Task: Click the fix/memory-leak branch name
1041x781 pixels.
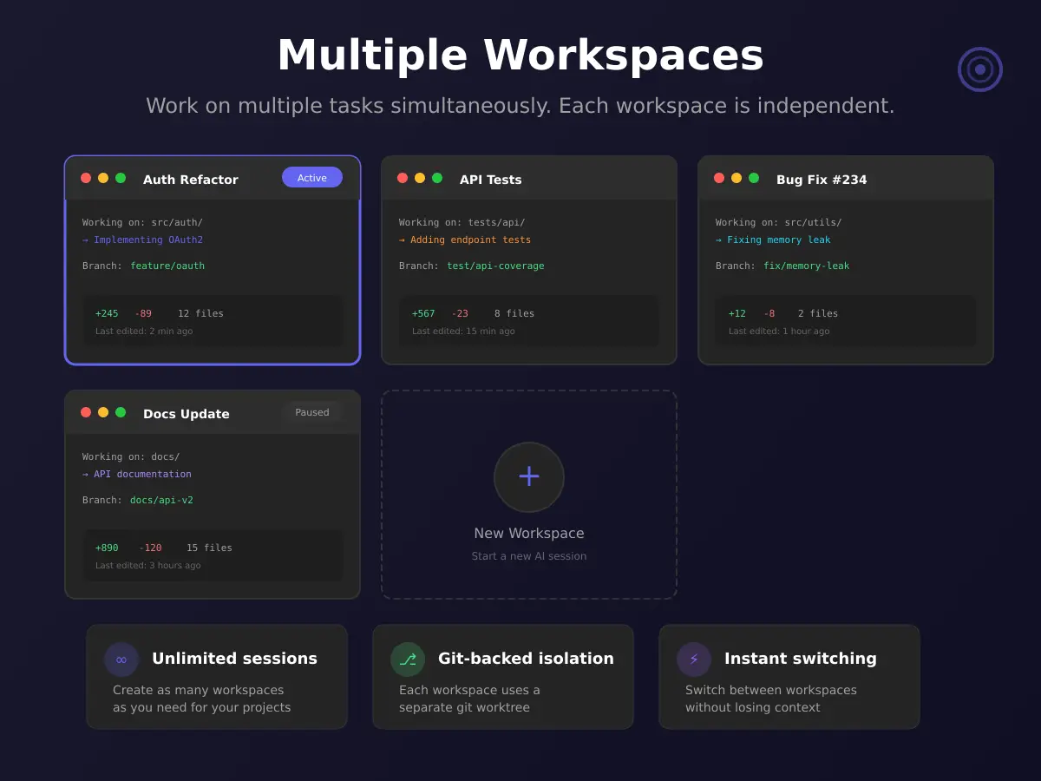Action: (806, 266)
